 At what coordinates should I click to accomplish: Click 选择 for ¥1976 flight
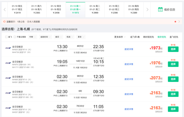(173, 64)
